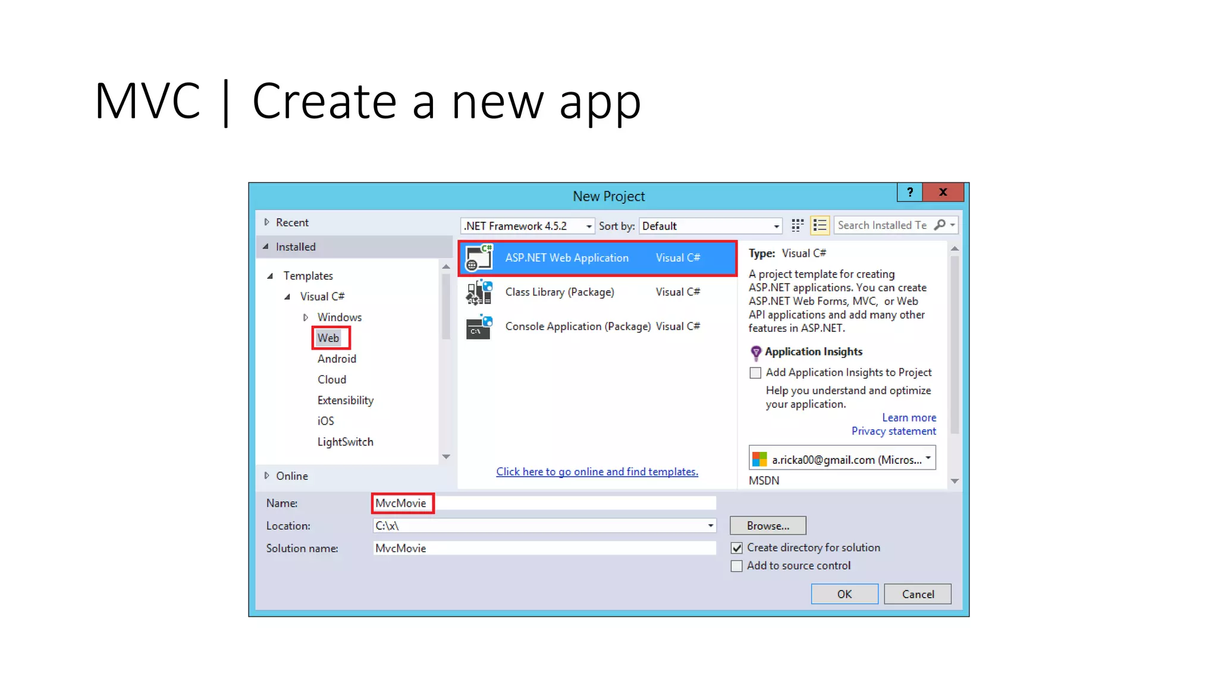Select the iOS template category
The width and height of the screenshot is (1218, 685).
326,421
